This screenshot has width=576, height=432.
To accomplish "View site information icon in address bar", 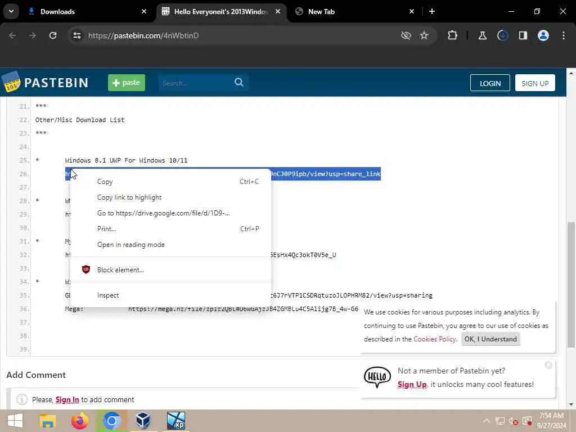I will (x=76, y=35).
